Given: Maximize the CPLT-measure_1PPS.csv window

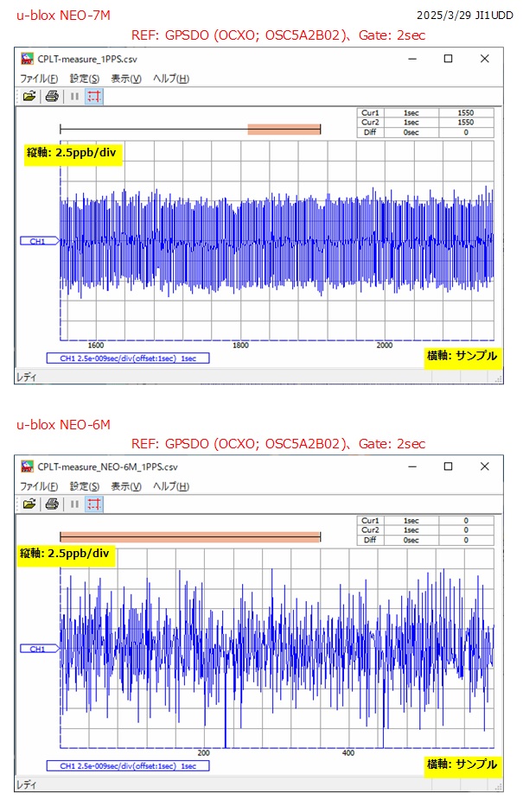Looking at the screenshot, I should click(448, 59).
